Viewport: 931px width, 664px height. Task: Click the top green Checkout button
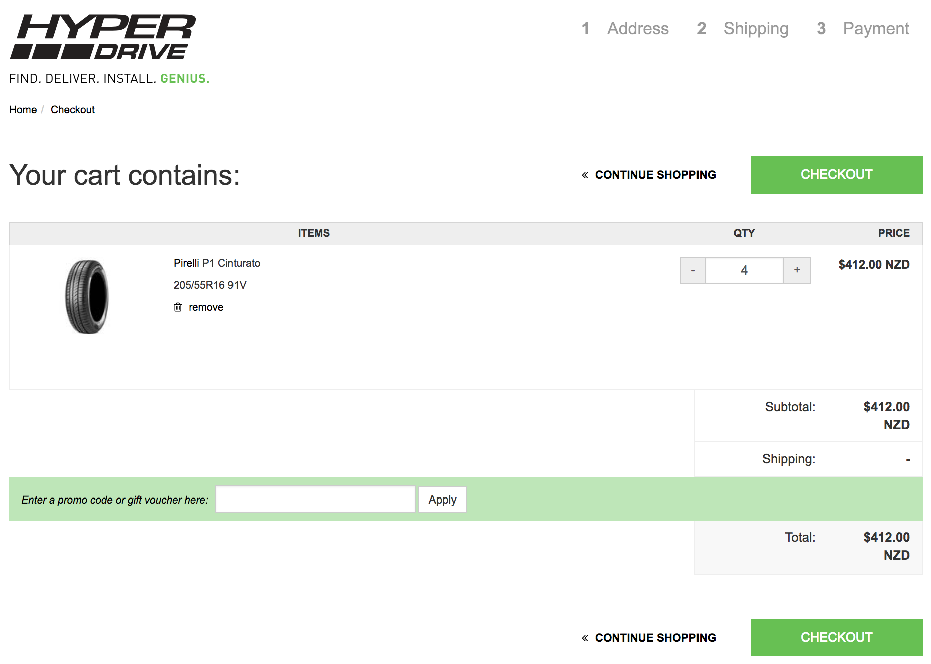point(836,175)
